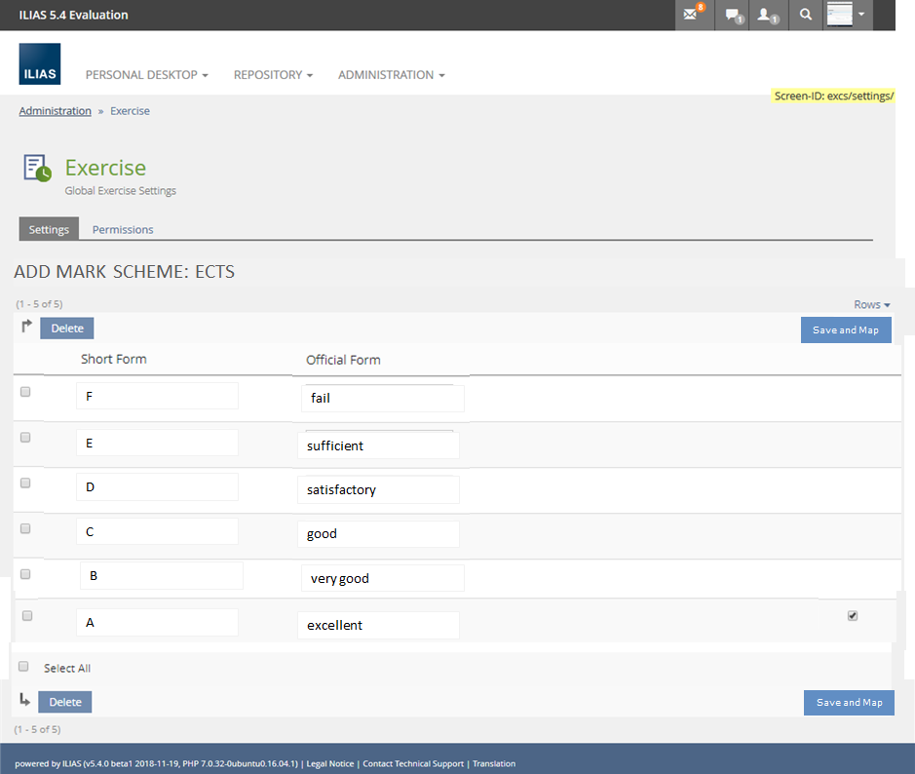Click the search magnifier icon
This screenshot has width=915, height=774.
(805, 15)
